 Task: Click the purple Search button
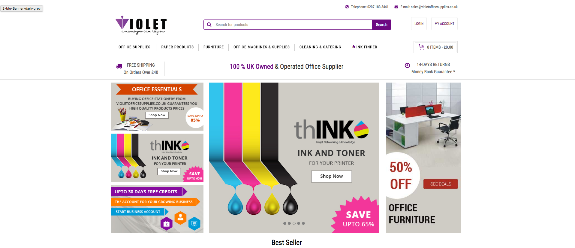coord(381,25)
